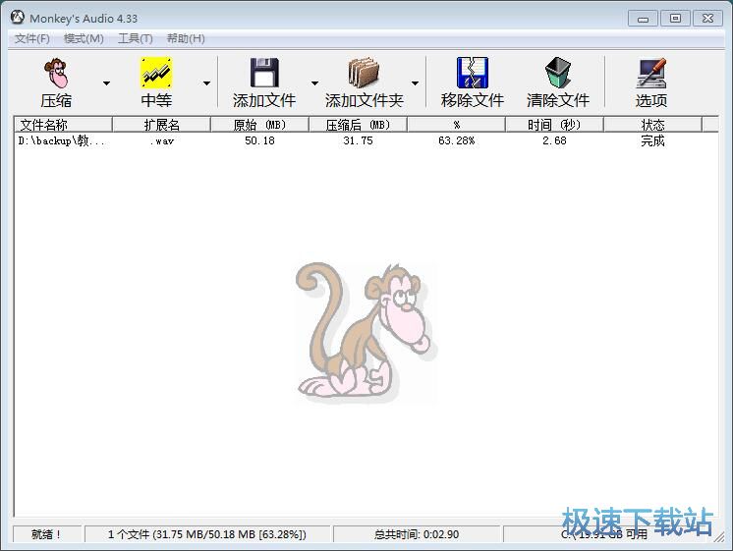This screenshot has width=733, height=551.
Task: Sort by the 文件名称 column header
Action: (63, 125)
